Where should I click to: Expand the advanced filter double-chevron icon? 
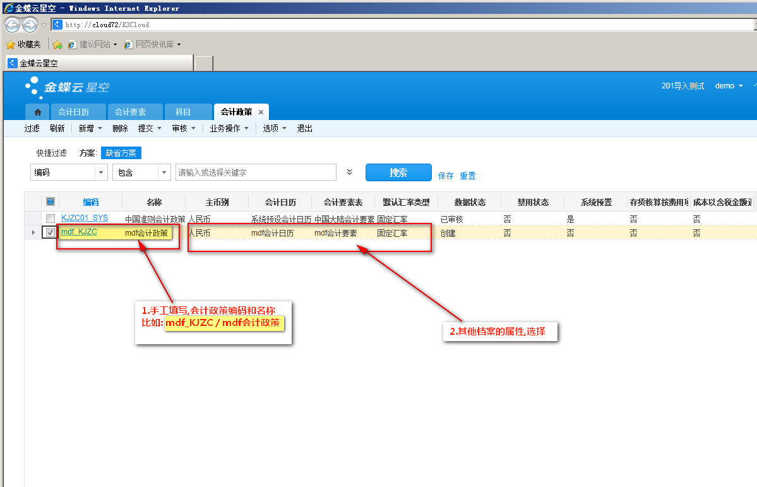[x=350, y=172]
